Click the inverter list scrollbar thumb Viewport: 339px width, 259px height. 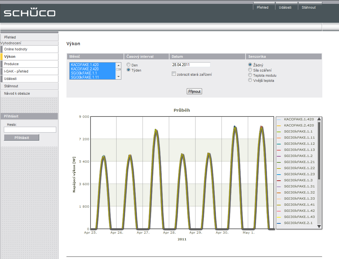tap(118, 69)
